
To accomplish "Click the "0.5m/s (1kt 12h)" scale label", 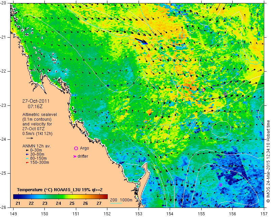I will [x=38, y=134].
